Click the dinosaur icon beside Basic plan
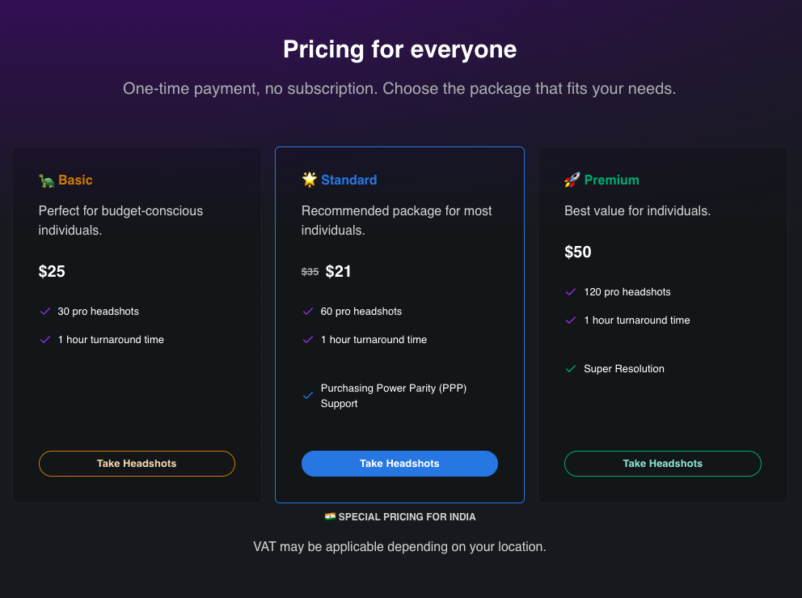Image resolution: width=802 pixels, height=598 pixels. pos(46,180)
